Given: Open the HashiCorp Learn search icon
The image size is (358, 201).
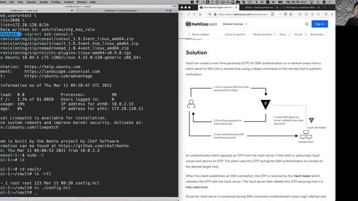Looking at the screenshot, I should 307,24.
